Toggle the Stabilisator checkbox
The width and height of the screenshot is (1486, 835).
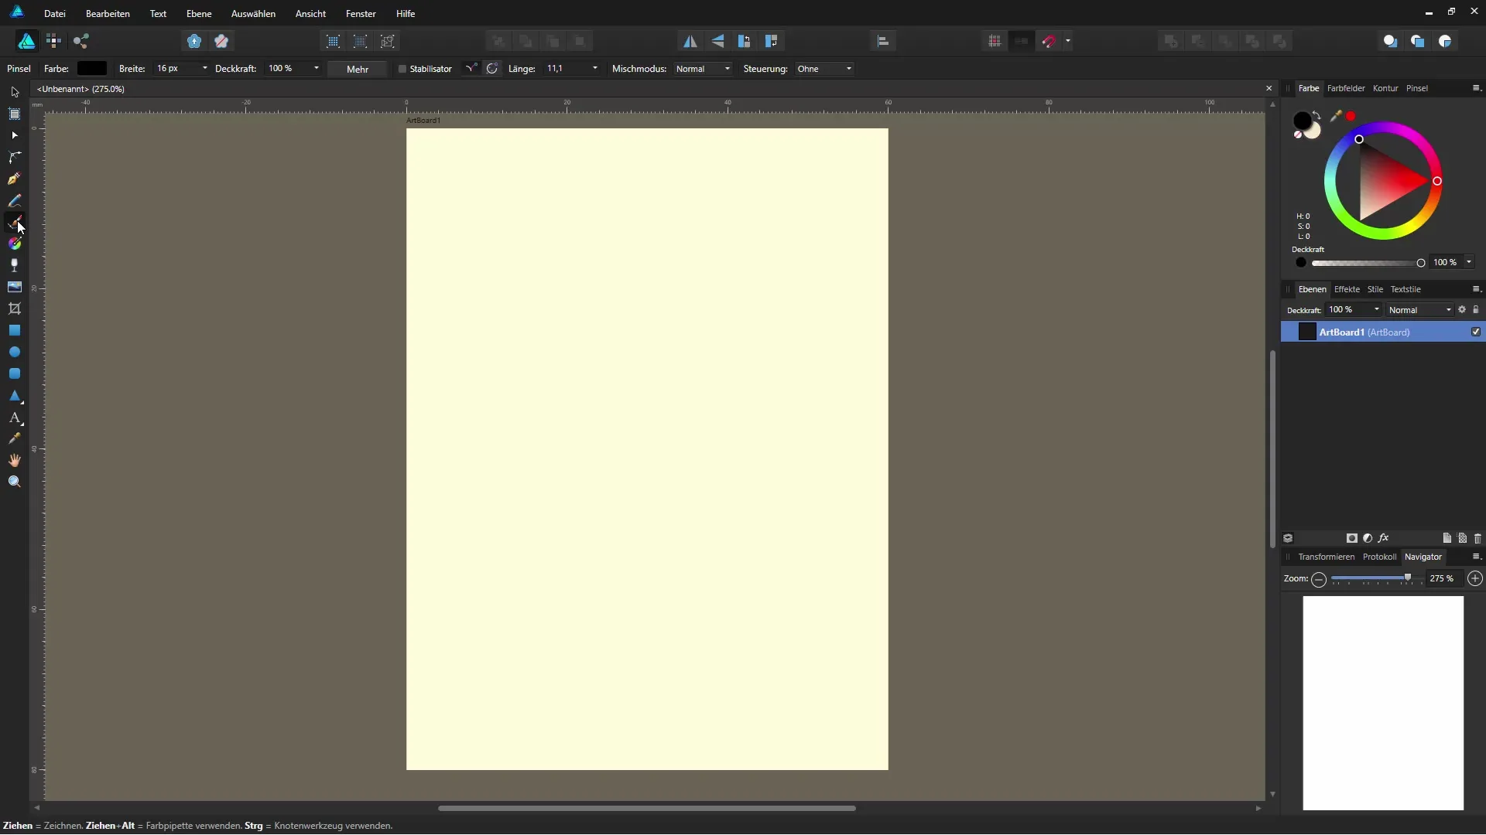[402, 69]
